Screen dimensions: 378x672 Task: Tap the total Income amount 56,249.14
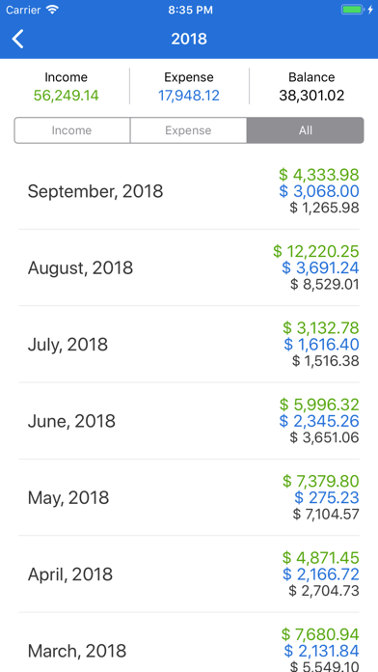pos(66,96)
